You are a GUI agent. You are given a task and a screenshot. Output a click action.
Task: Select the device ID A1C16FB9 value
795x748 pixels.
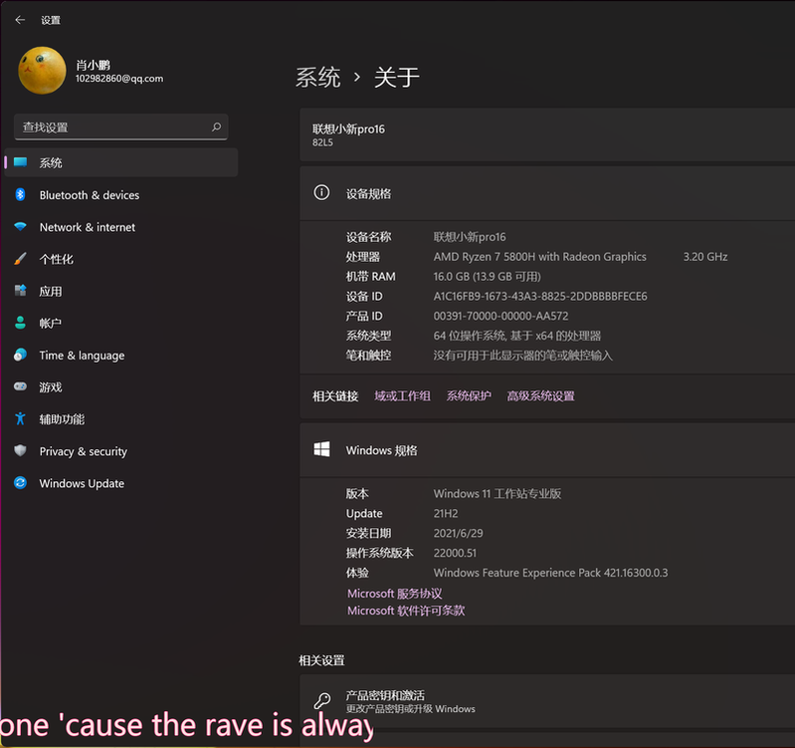tap(540, 296)
